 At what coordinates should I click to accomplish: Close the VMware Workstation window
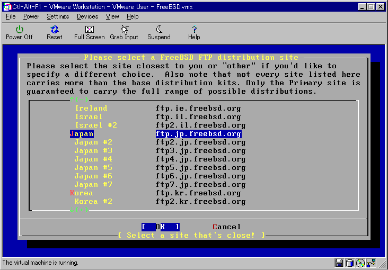click(x=381, y=7)
